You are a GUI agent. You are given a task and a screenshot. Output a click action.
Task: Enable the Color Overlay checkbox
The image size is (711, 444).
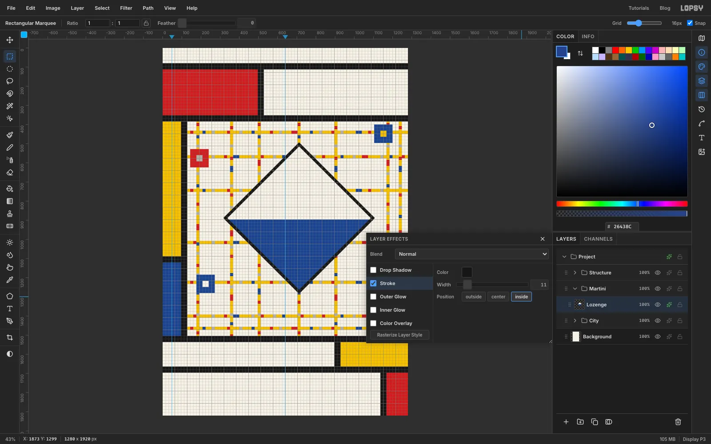point(373,323)
